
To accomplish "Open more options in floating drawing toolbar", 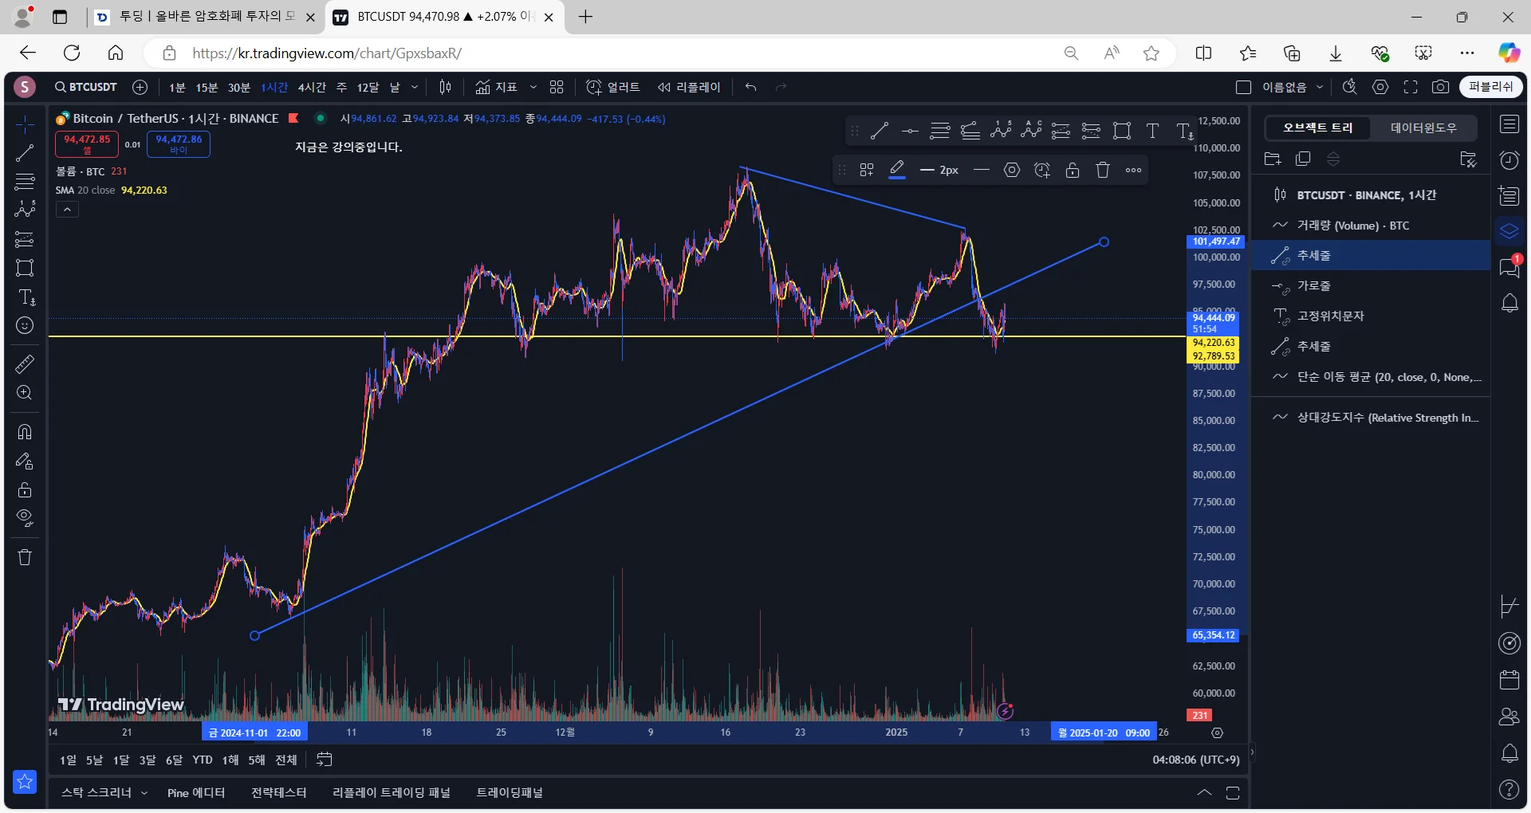I will point(1133,170).
